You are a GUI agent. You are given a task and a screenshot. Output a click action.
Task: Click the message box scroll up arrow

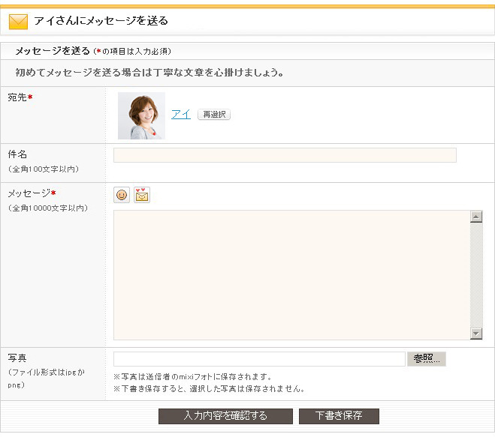coord(476,217)
